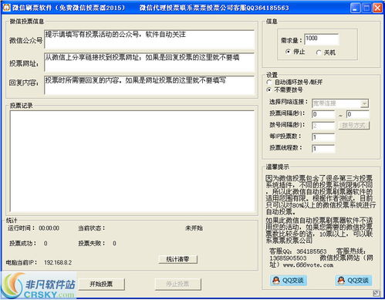385x300 pixels.
Task: Click the run time value 00.00.00
Action: pos(49,228)
